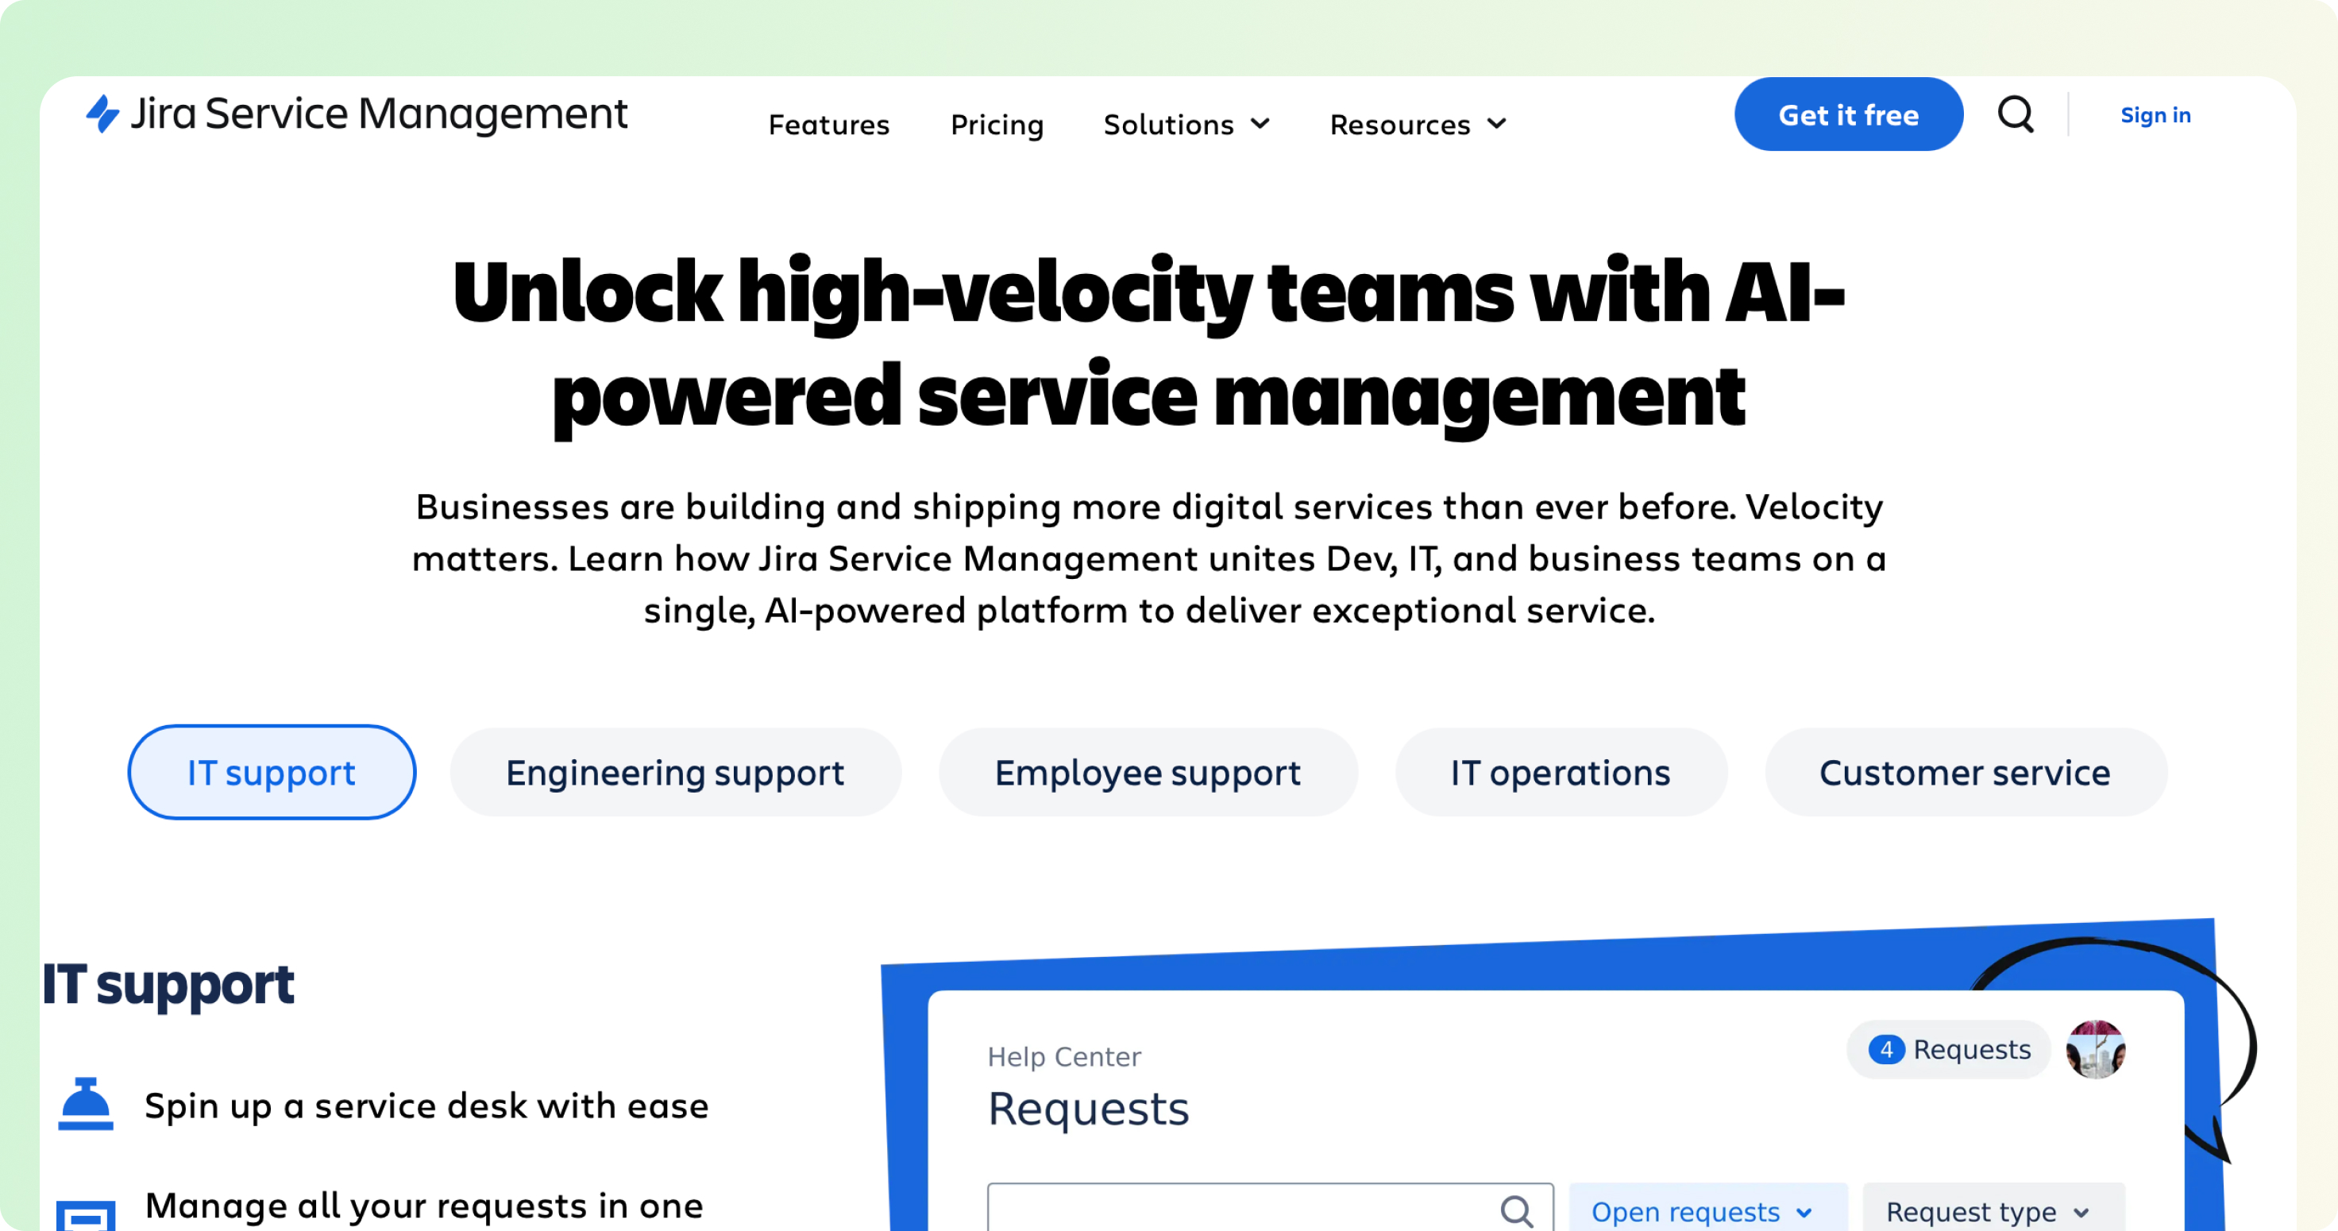Screen dimensions: 2338x1231
Task: Switch to Engineering support tab
Action: [x=675, y=773]
